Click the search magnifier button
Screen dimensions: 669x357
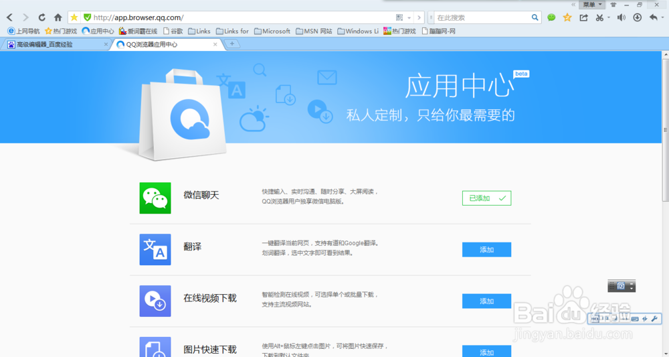click(x=535, y=17)
